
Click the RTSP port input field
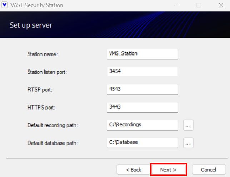coord(142,89)
